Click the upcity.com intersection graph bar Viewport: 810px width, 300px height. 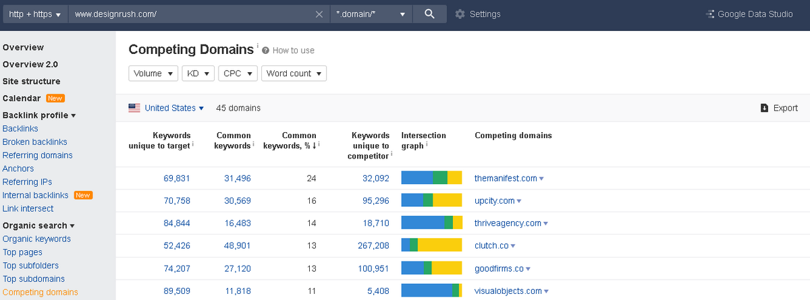click(x=431, y=200)
